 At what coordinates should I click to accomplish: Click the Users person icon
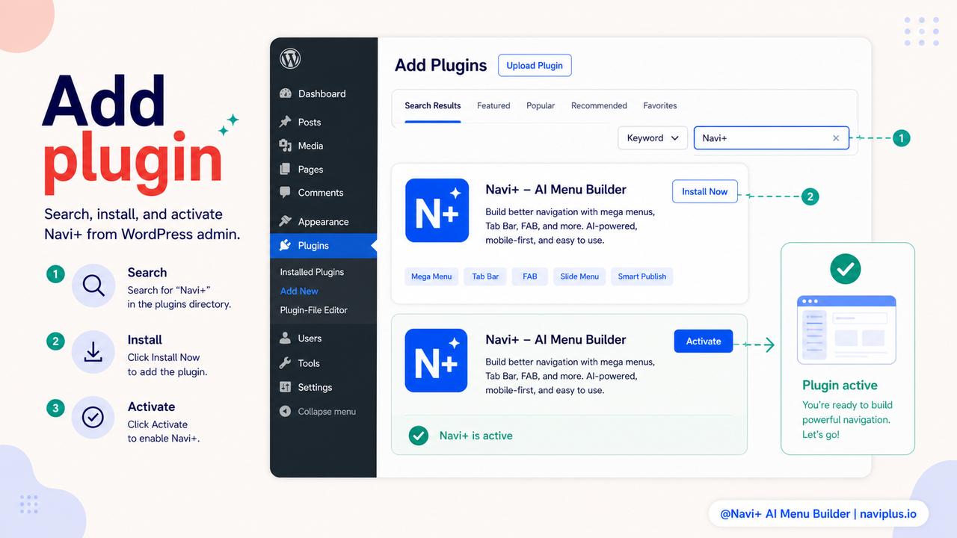click(x=285, y=338)
